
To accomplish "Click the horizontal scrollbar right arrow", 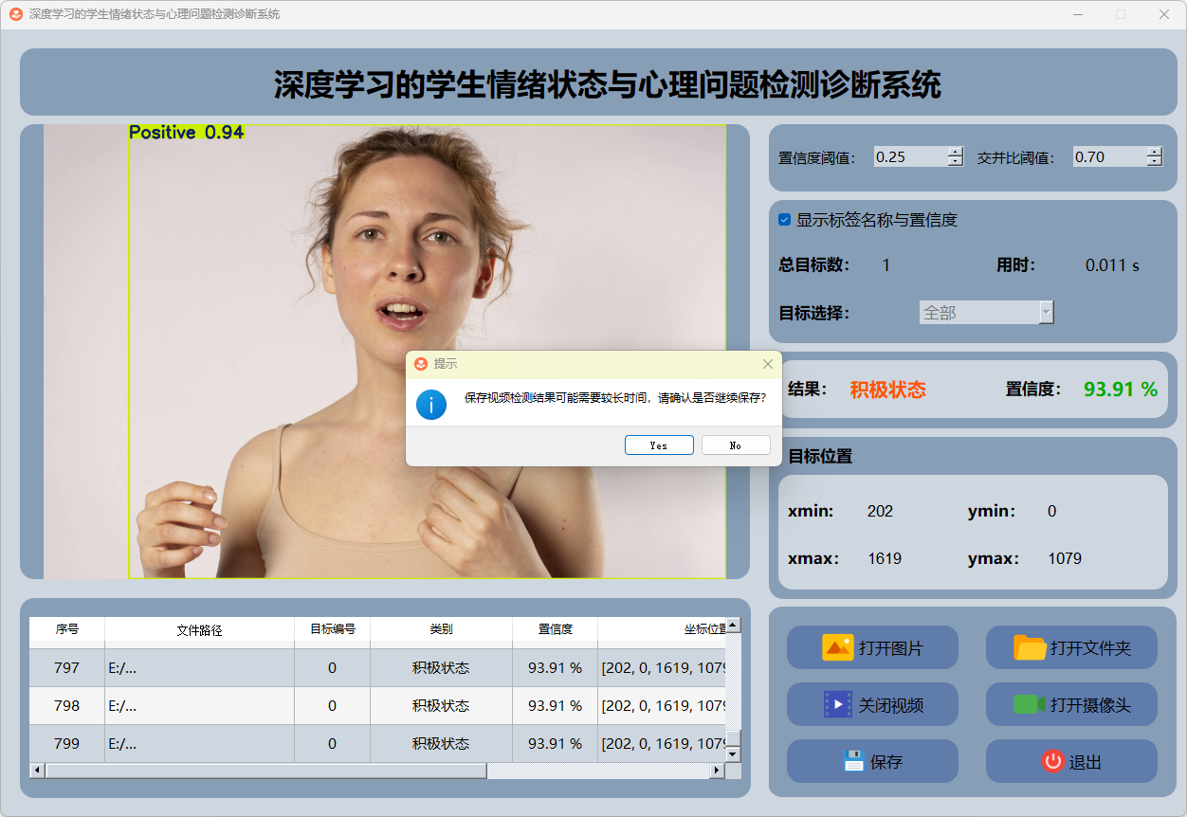I will pos(716,771).
